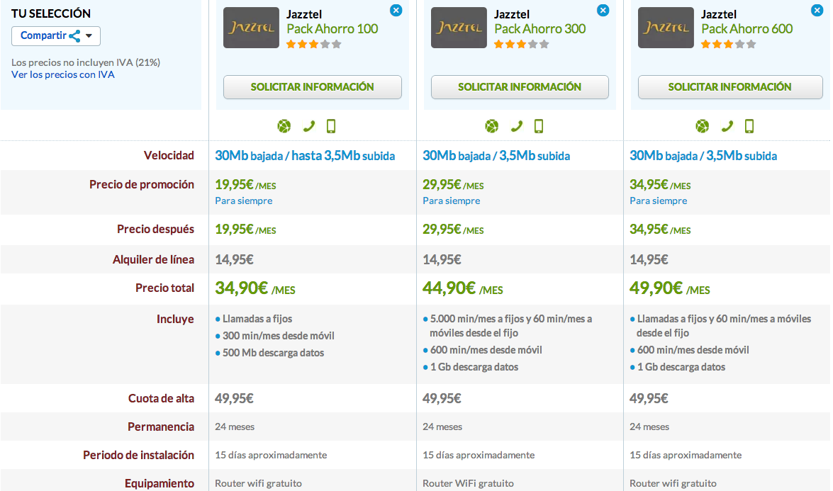Select the 49,90€ total price
Image resolution: width=833 pixels, height=491 pixels.
point(670,288)
